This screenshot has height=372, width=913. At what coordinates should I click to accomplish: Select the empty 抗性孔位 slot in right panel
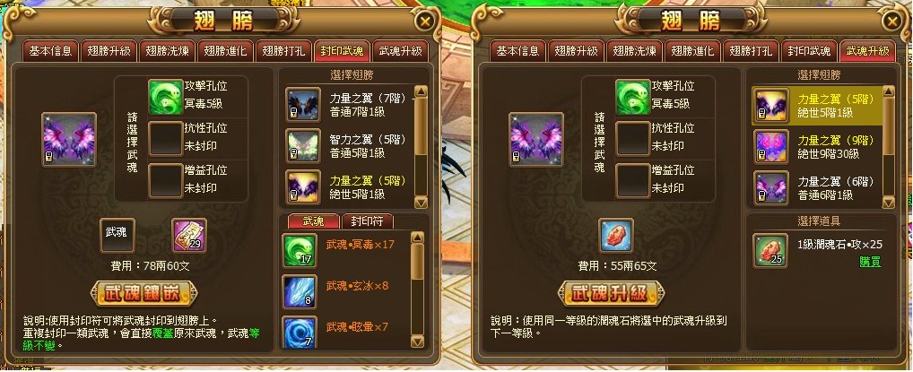pos(633,139)
